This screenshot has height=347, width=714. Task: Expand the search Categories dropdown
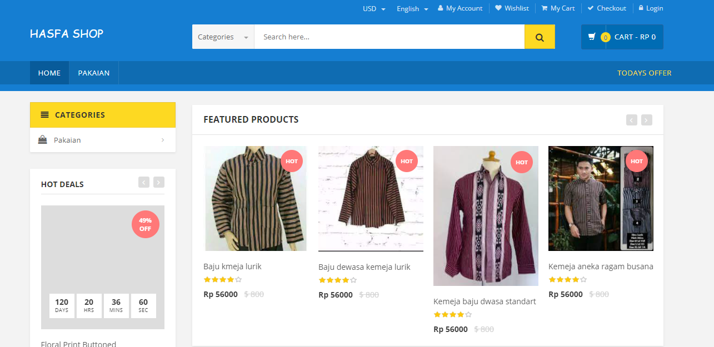223,37
